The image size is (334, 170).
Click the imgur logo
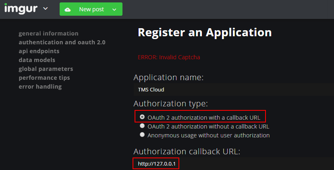click(21, 8)
